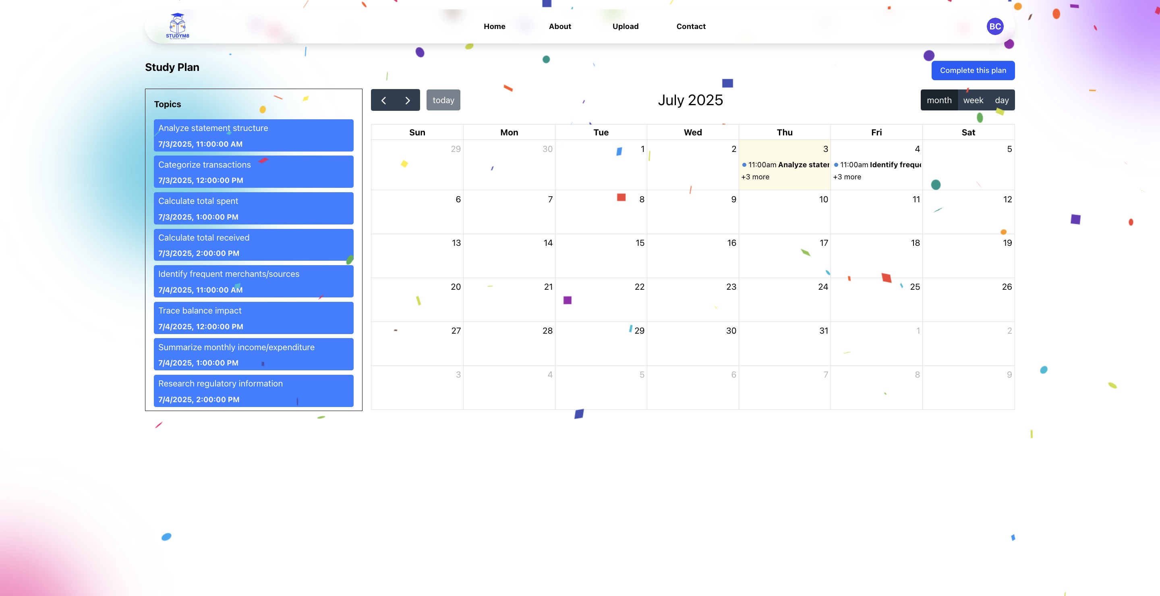Select the Calculate total spent topic
The width and height of the screenshot is (1160, 596).
pyautogui.click(x=253, y=208)
